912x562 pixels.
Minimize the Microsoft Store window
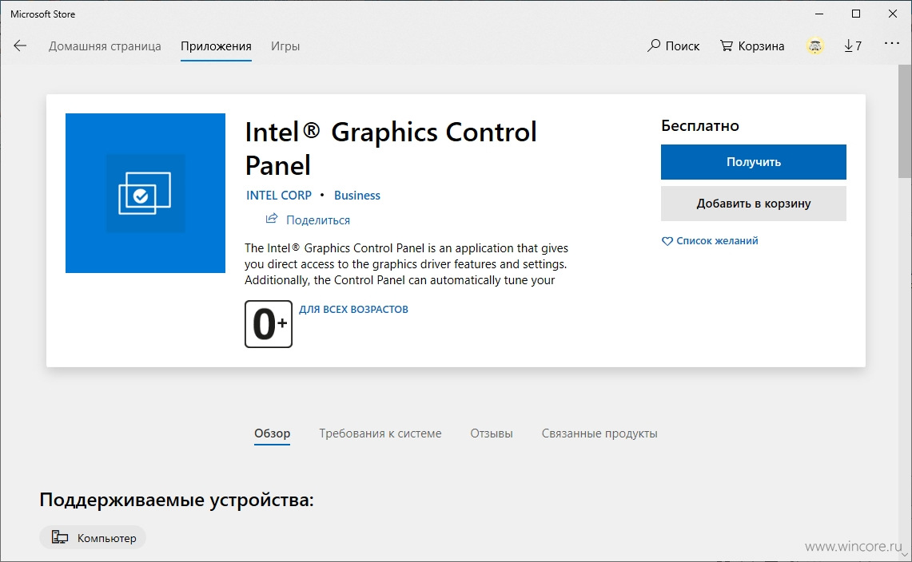[819, 14]
